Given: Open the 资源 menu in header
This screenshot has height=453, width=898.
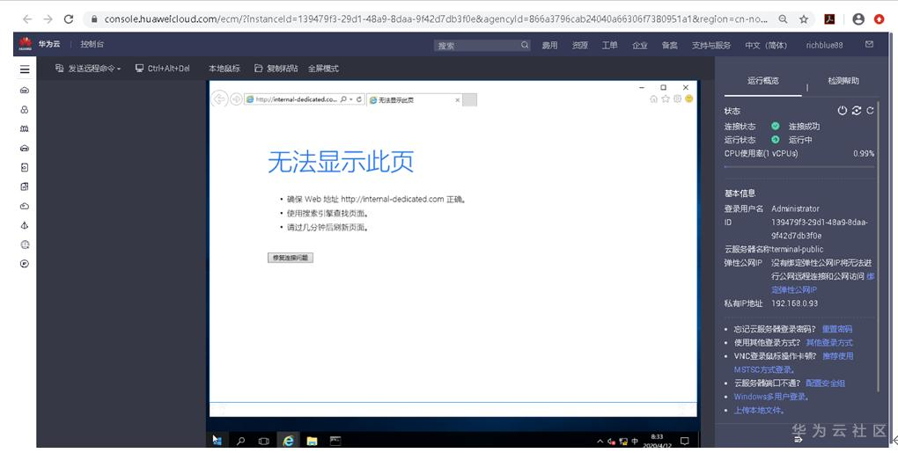Looking at the screenshot, I should (x=579, y=45).
